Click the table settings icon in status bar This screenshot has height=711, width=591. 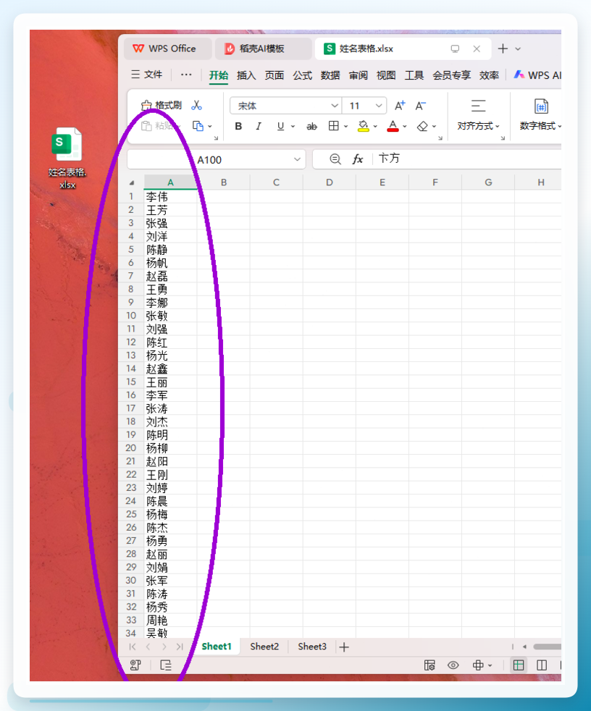[x=429, y=665]
